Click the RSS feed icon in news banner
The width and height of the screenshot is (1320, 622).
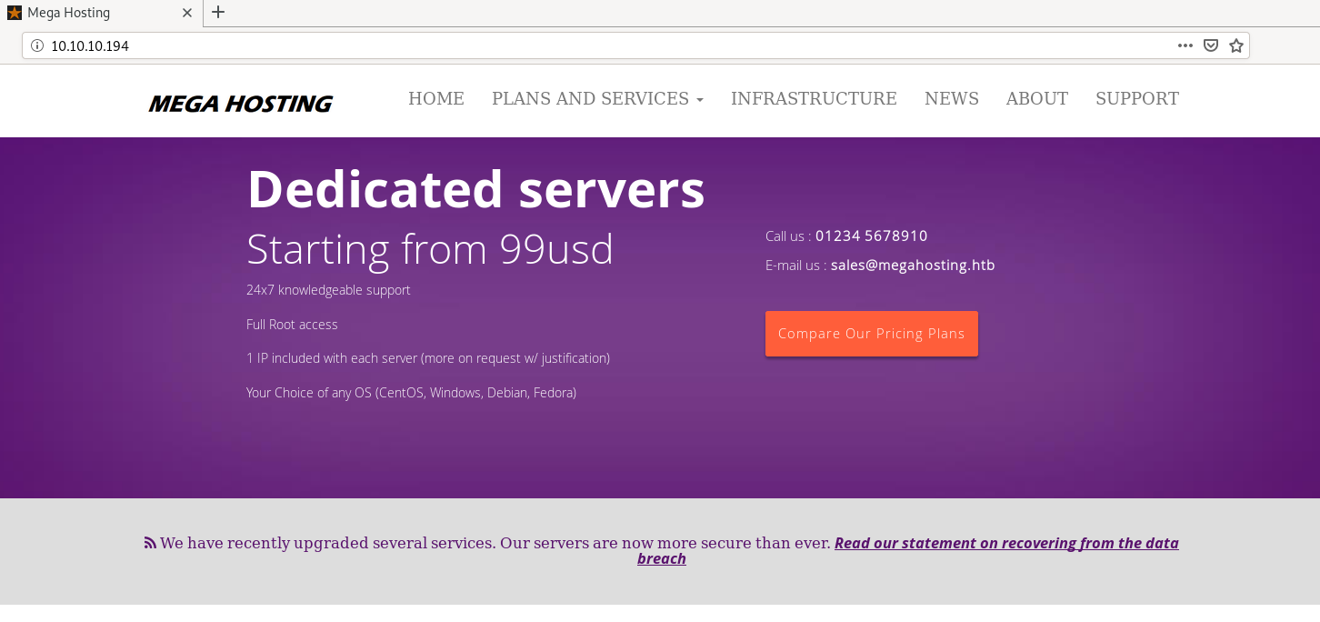[150, 543]
